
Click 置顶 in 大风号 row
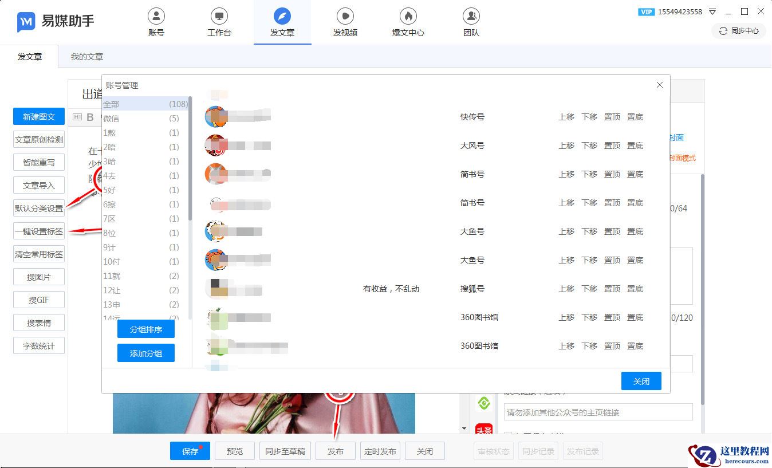[612, 145]
